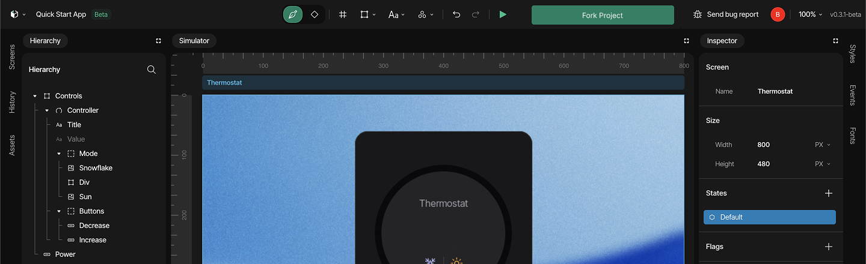Switch to the diamond interaction mode
Image resolution: width=866 pixels, height=264 pixels.
point(315,14)
